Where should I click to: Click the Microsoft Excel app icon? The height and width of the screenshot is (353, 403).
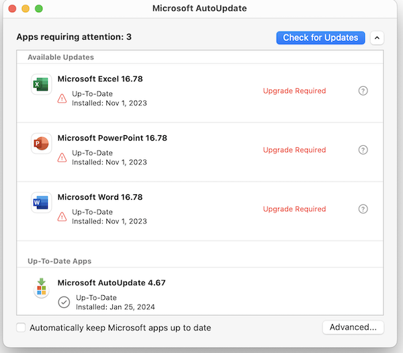pos(41,84)
